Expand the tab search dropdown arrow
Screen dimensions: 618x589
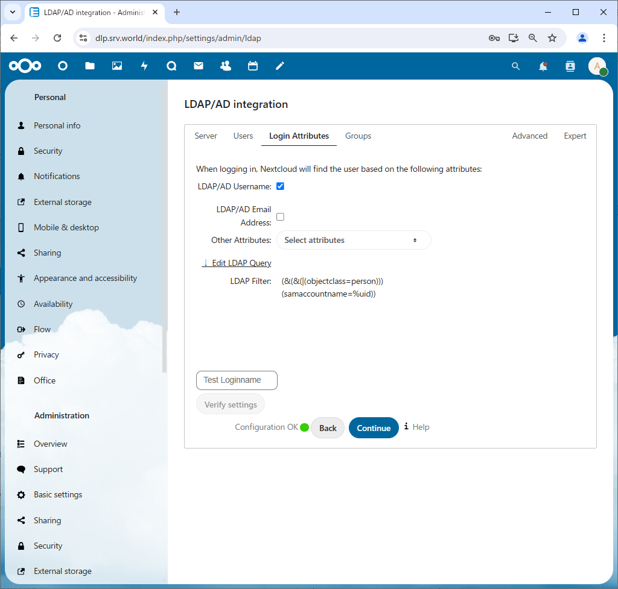(x=13, y=12)
